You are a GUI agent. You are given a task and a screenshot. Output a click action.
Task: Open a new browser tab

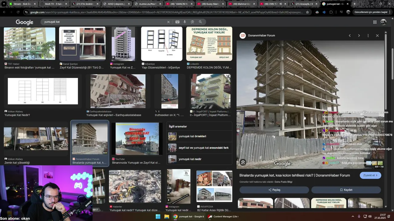pos(355,4)
